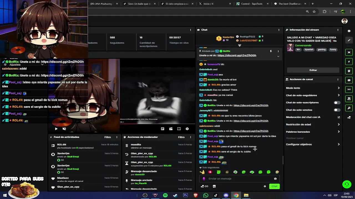Screen dimensions: 355x199
Task: Toggle the wrench stream info sidebar icon
Action: tap(349, 108)
